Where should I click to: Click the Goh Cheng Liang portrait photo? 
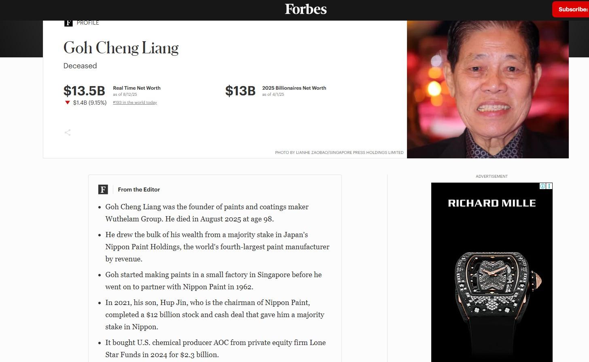488,89
